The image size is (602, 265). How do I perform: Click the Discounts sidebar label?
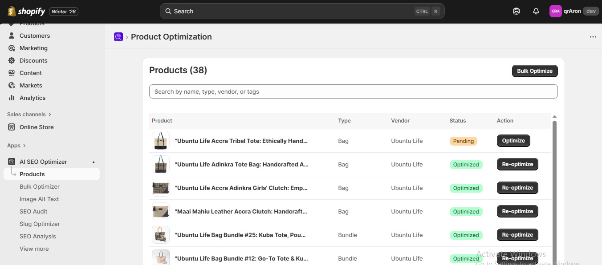tap(33, 60)
